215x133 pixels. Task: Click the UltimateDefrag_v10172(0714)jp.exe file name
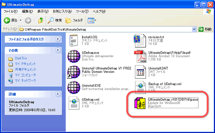(173, 100)
